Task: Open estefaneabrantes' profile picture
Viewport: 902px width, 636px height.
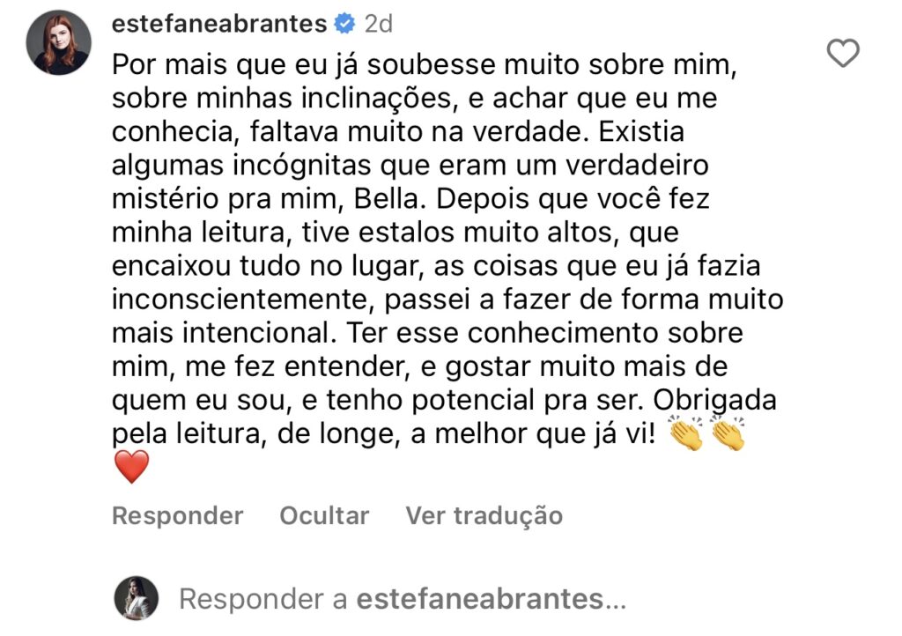Action: [59, 42]
